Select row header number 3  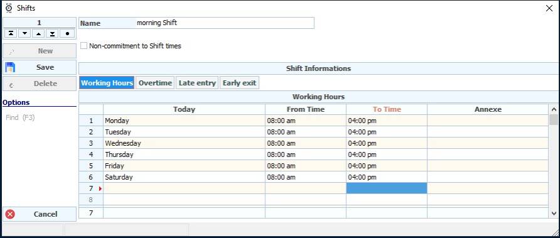pyautogui.click(x=91, y=143)
